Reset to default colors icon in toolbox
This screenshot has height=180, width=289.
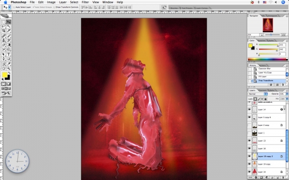point(2,79)
